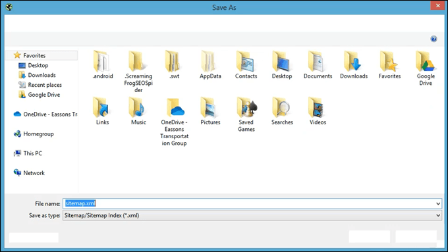Open the AppData folder

pyautogui.click(x=210, y=64)
